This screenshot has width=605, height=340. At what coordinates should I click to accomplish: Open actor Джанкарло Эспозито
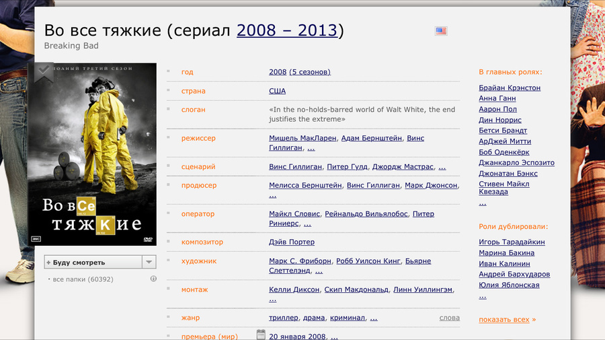coord(517,162)
